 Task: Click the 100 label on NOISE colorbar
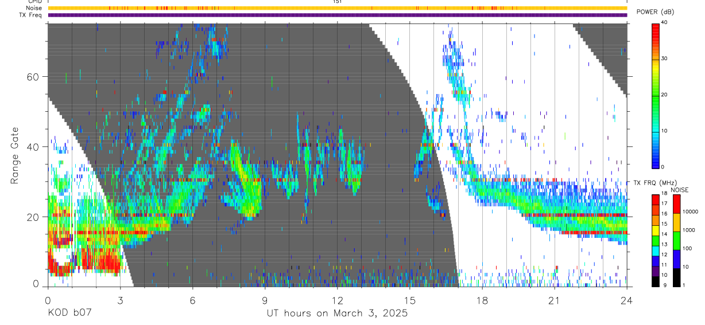click(687, 248)
